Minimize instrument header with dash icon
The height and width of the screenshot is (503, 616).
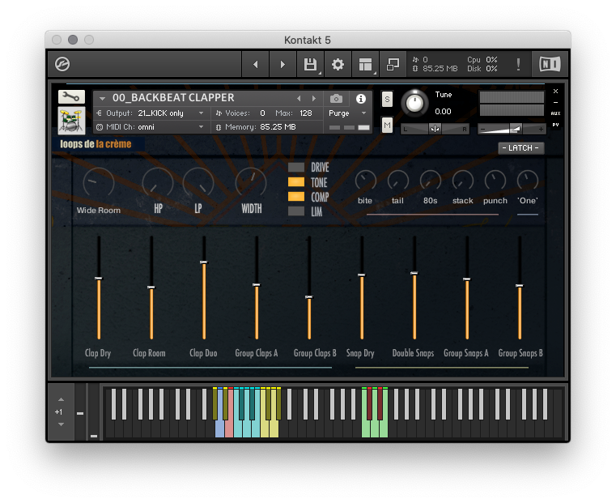pos(555,103)
